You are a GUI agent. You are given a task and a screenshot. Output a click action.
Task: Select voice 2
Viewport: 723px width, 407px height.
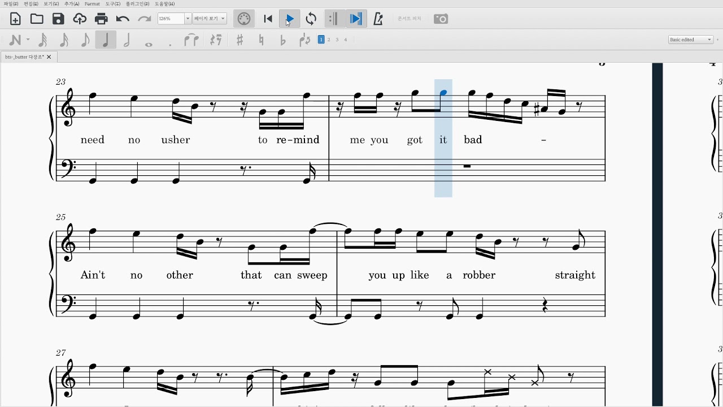pyautogui.click(x=329, y=40)
